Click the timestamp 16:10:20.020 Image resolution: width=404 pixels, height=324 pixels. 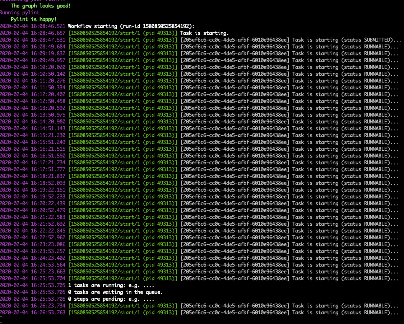(x=48, y=67)
